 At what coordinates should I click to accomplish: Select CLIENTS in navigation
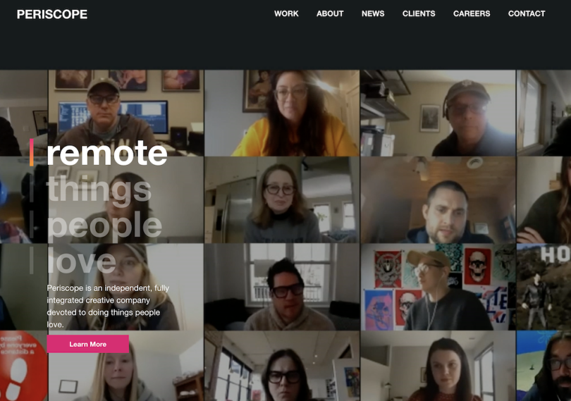point(419,13)
